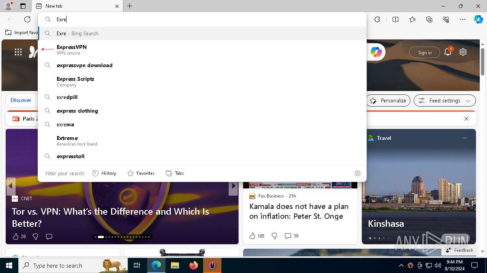Choose the ExpressVPN suggestion
The image size is (487, 273).
pyautogui.click(x=202, y=50)
